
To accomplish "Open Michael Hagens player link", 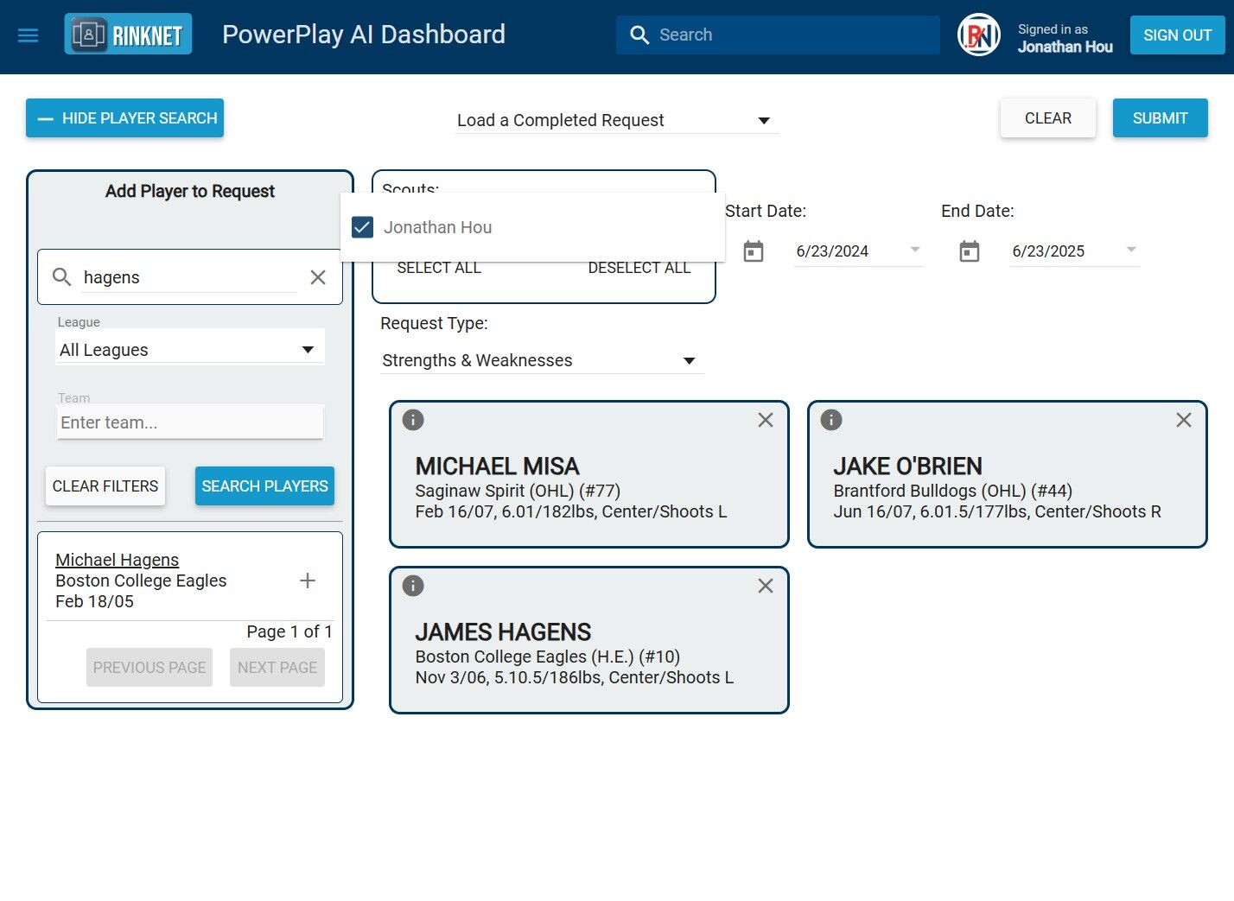I will pyautogui.click(x=118, y=560).
